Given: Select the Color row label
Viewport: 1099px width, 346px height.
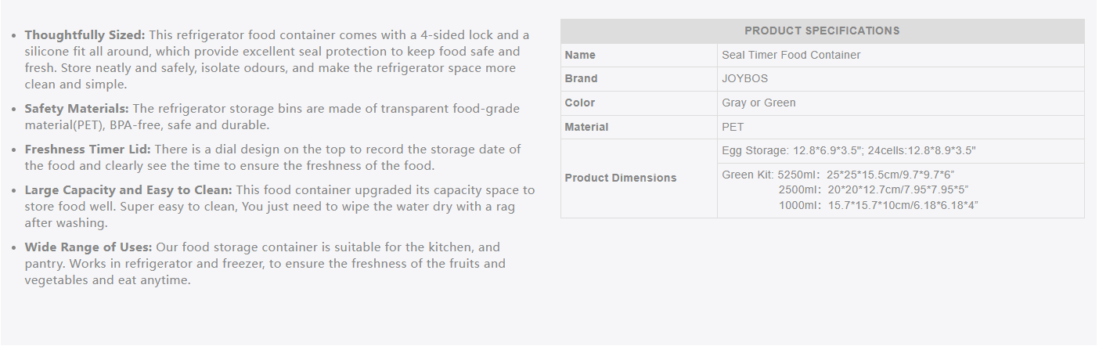Looking at the screenshot, I should [x=580, y=103].
